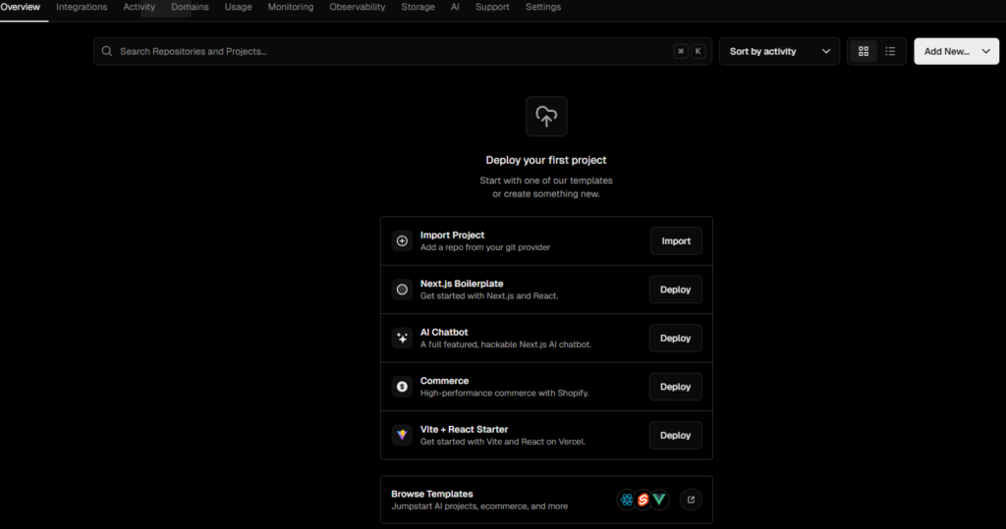1006x529 pixels.
Task: Switch to grid view layout
Action: (x=864, y=51)
